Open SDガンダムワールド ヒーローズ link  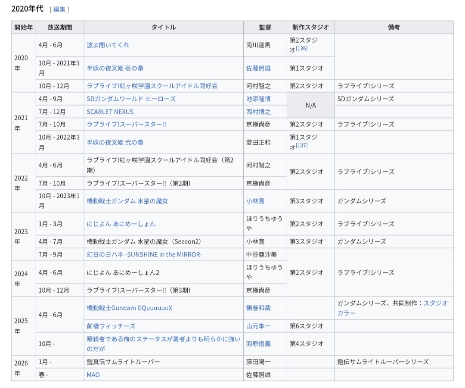click(x=131, y=99)
